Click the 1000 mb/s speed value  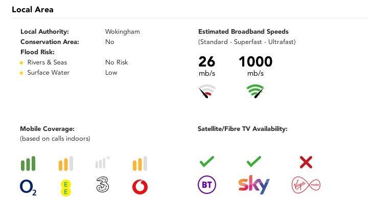[255, 63]
